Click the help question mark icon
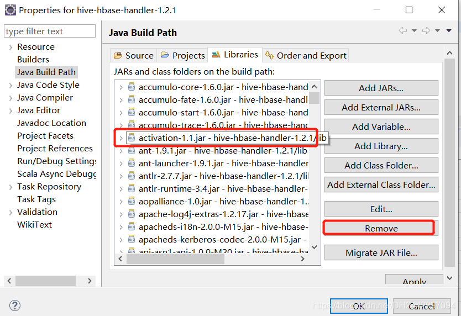This screenshot has width=461, height=316. tap(15, 306)
